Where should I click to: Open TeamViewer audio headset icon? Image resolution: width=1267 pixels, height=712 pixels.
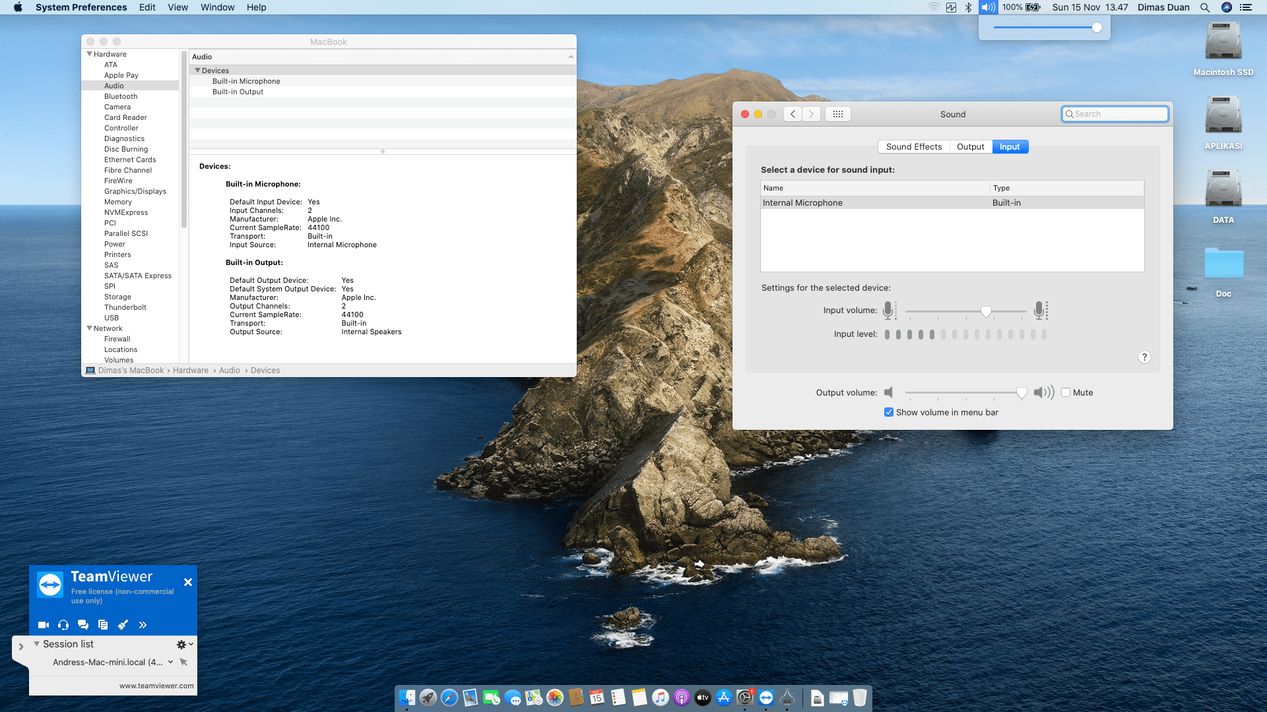click(63, 625)
